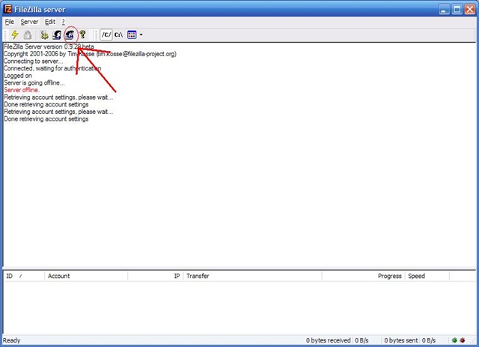This screenshot has width=479, height=347.
Task: Sort by Account column header
Action: tap(86, 276)
